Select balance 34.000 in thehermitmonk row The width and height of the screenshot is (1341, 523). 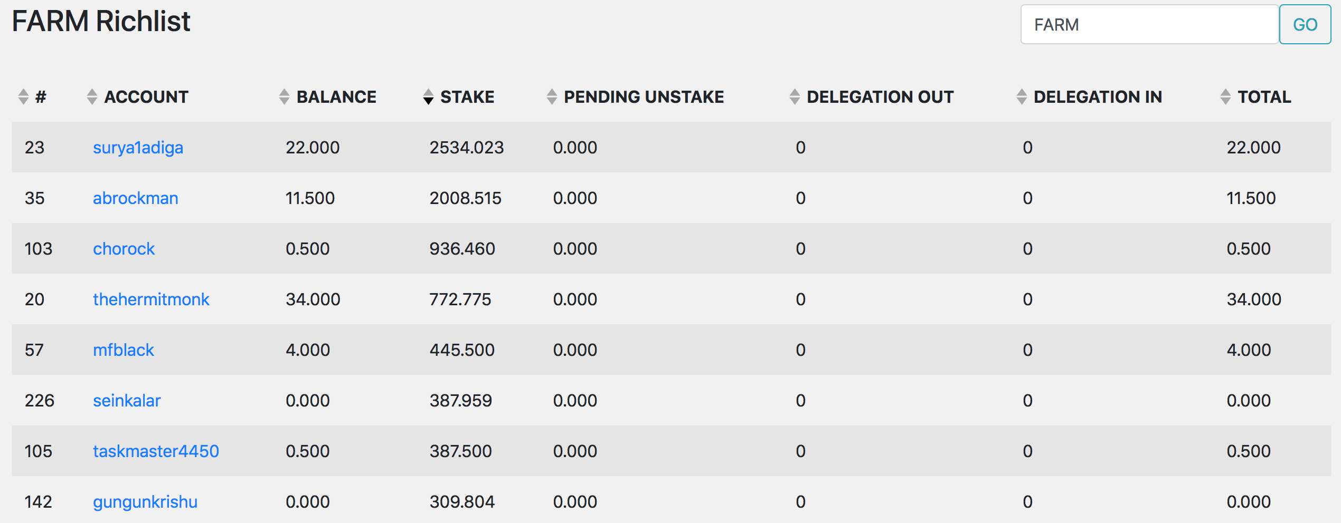point(313,299)
